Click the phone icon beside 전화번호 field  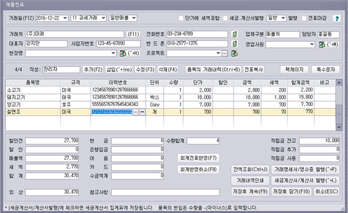pos(234,34)
